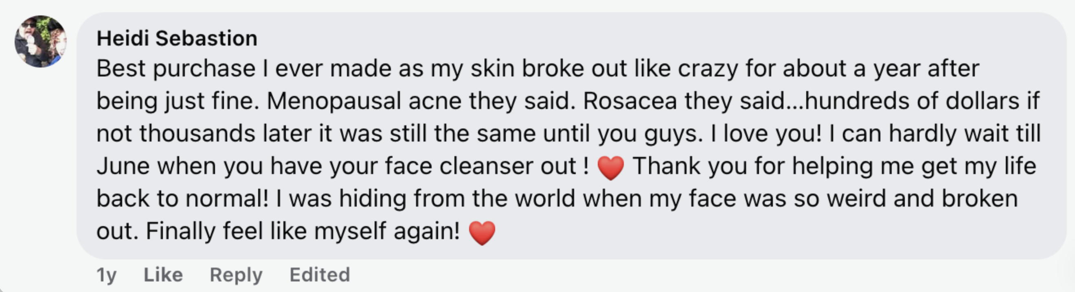Image resolution: width=1075 pixels, height=292 pixels.
Task: Open Heidi Sebastion's profile name link
Action: point(177,38)
